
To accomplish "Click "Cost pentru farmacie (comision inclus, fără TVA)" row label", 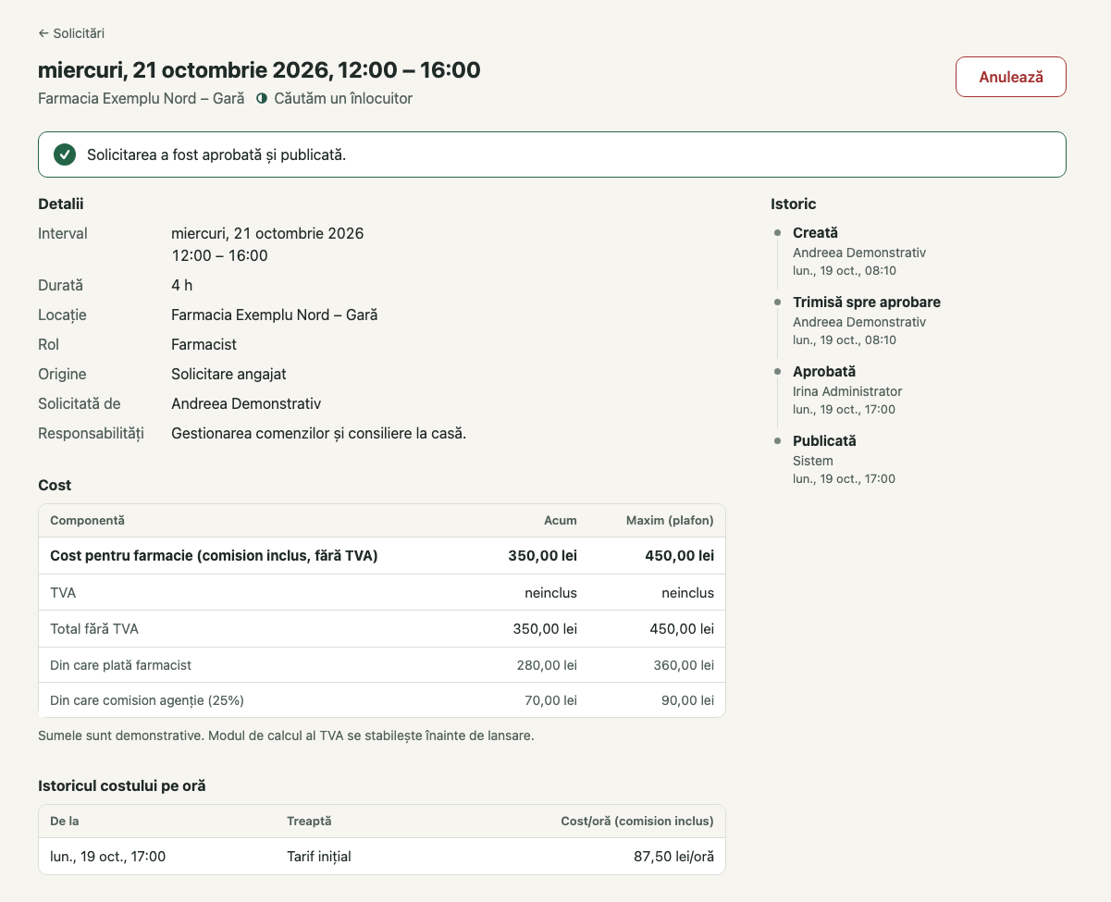I will pyautogui.click(x=214, y=555).
